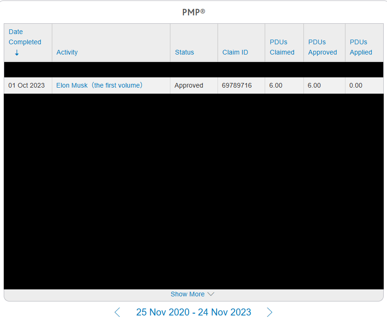Click the PDUs Approved value 6.00

tap(314, 85)
